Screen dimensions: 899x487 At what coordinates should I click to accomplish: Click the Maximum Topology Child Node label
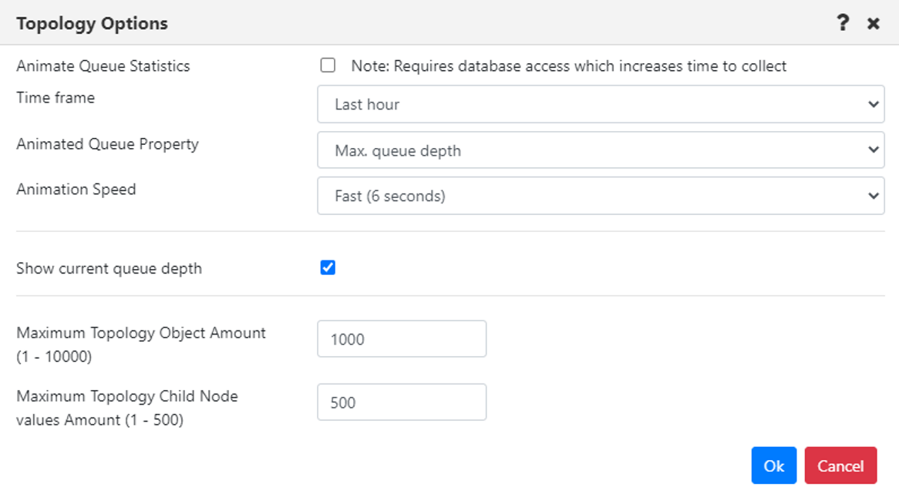127,408
